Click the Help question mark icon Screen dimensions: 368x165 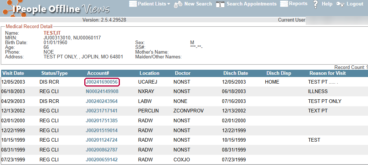pos(316,4)
